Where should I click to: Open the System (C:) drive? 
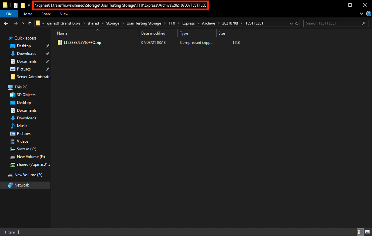(26, 149)
